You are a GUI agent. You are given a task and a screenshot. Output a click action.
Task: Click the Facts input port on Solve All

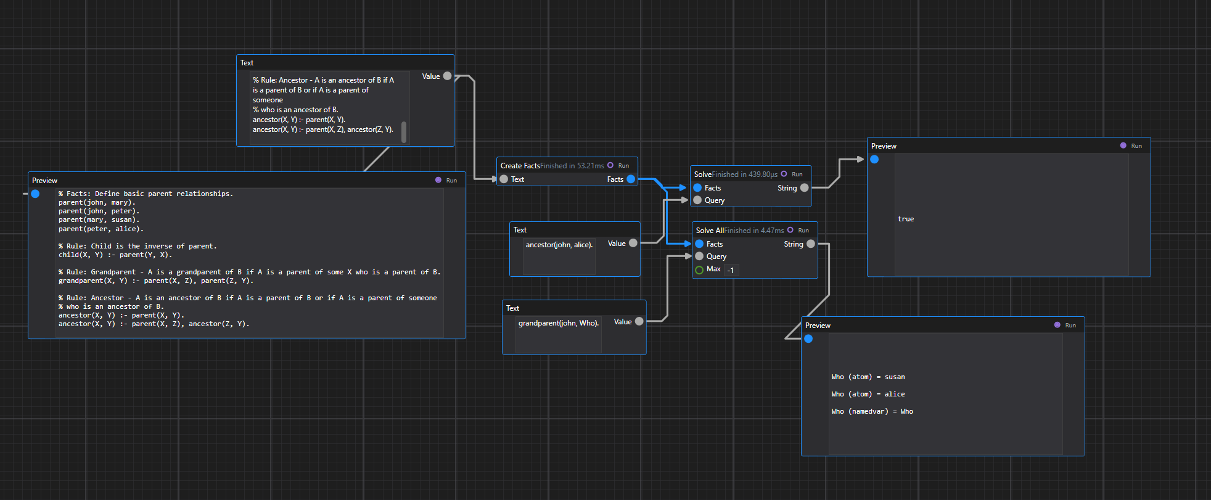pos(699,244)
